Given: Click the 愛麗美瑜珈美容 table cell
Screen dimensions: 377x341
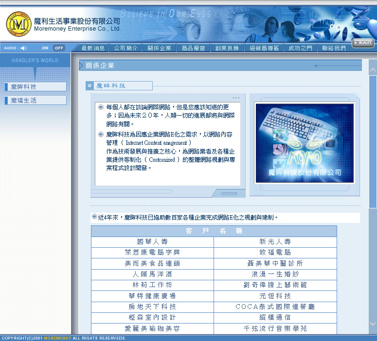Looking at the screenshot, I should 152,329.
